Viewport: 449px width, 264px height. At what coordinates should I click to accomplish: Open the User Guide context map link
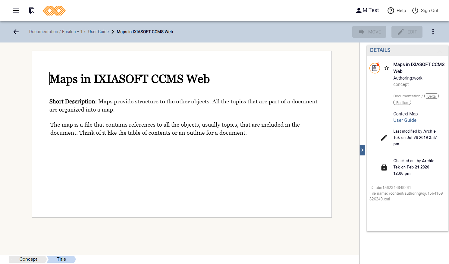tap(405, 120)
